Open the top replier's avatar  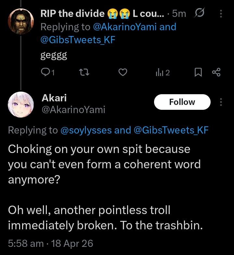click(x=21, y=21)
